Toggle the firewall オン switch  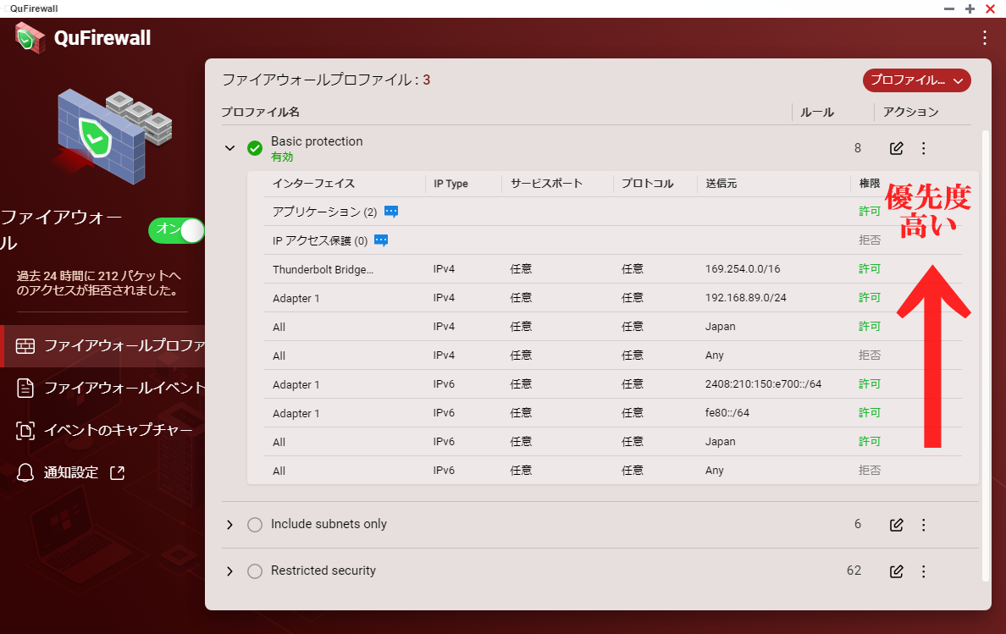click(x=176, y=231)
